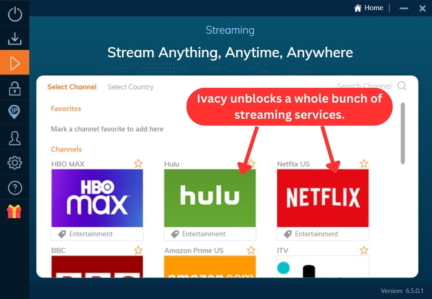432x299 pixels.
Task: Open the Amazon Prime US thumbnail
Action: (210, 266)
